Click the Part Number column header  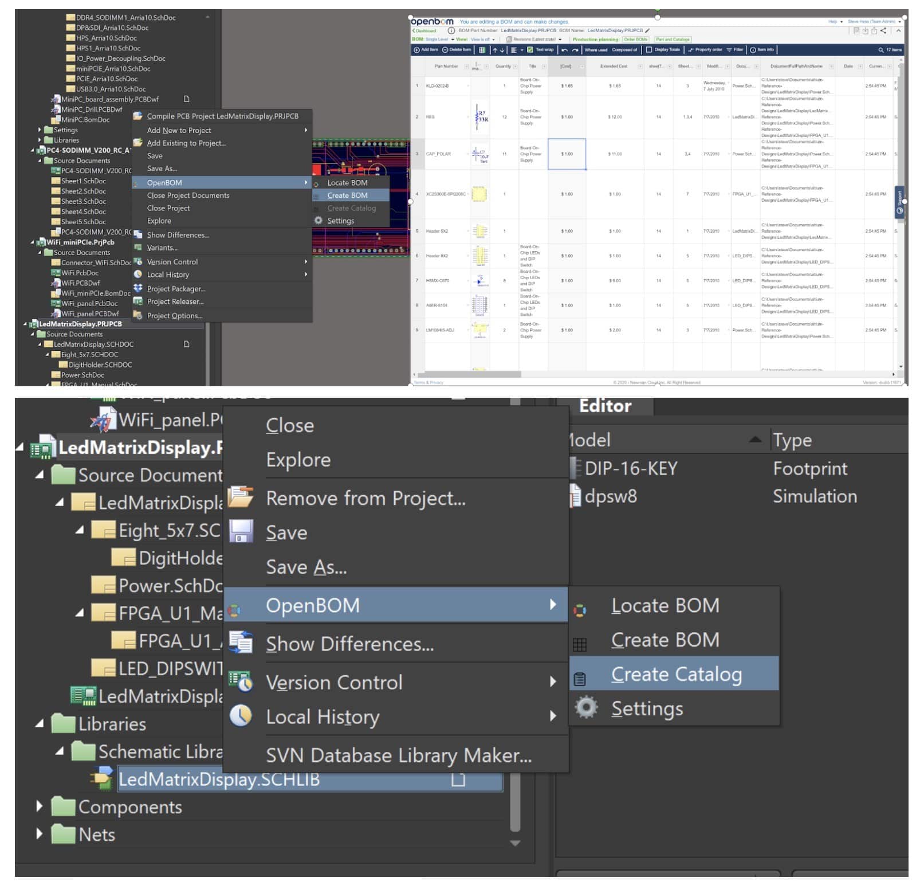pyautogui.click(x=446, y=66)
